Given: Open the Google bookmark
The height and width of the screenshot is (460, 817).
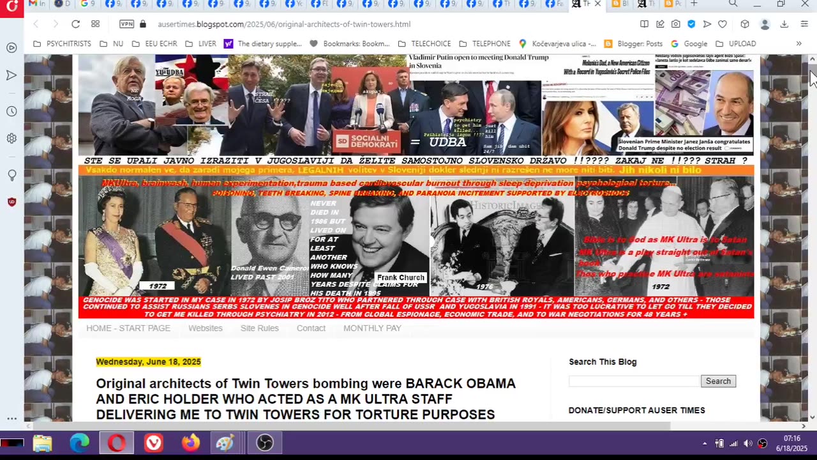Looking at the screenshot, I should coord(689,43).
